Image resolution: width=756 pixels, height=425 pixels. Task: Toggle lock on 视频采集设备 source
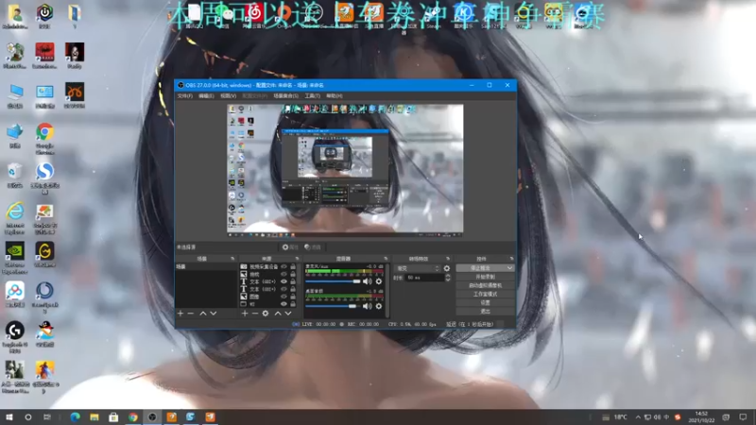click(x=293, y=266)
